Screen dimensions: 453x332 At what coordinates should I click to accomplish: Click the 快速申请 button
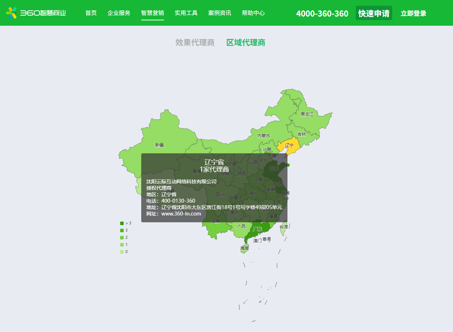[374, 13]
